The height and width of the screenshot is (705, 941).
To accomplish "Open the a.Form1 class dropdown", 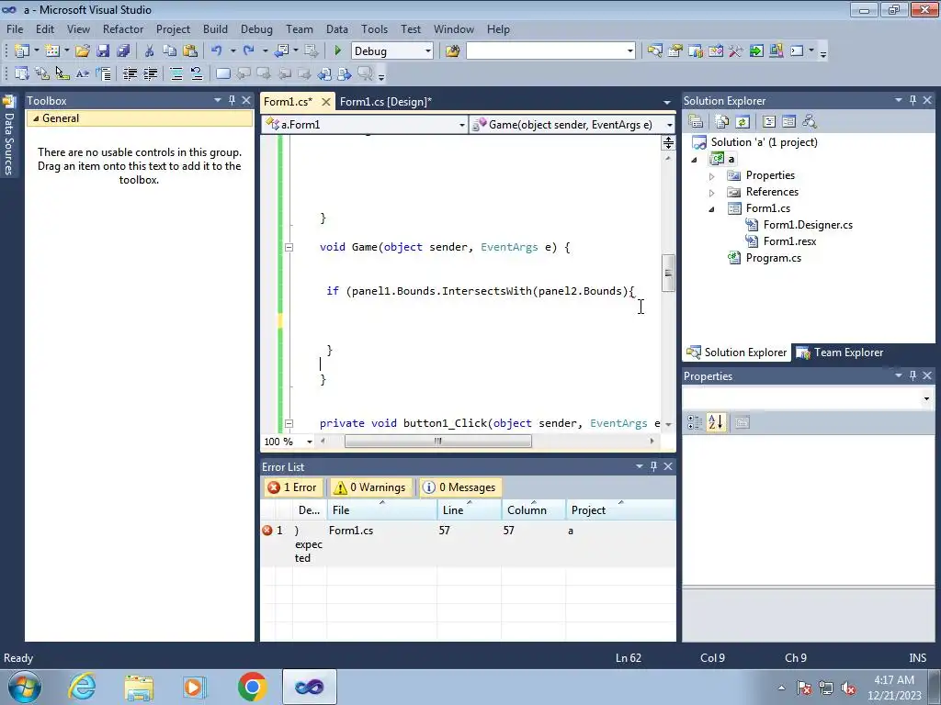I will pos(461,125).
